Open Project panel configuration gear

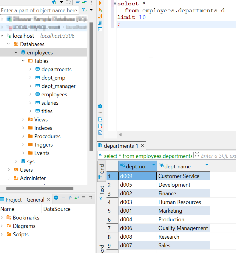click(x=56, y=198)
